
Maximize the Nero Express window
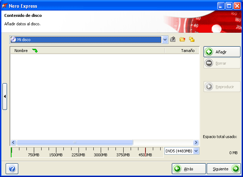coord(229,6)
